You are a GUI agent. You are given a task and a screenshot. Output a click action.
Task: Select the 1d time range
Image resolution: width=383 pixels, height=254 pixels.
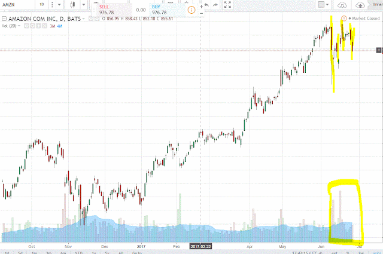(7, 252)
